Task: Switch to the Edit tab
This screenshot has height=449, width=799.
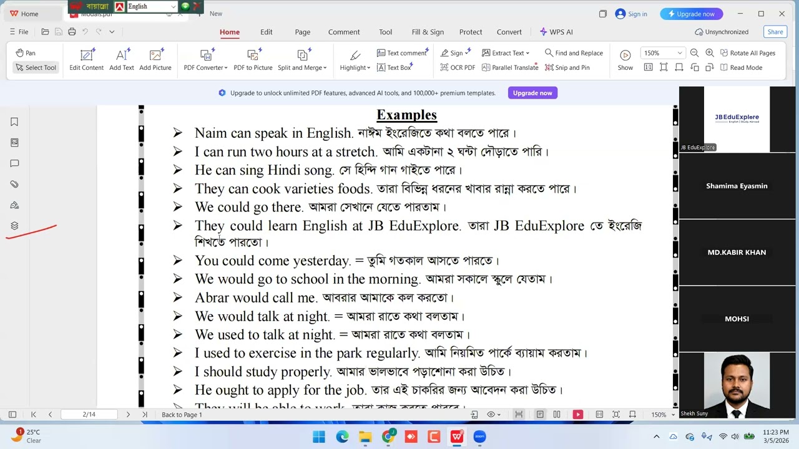Action: (267, 32)
